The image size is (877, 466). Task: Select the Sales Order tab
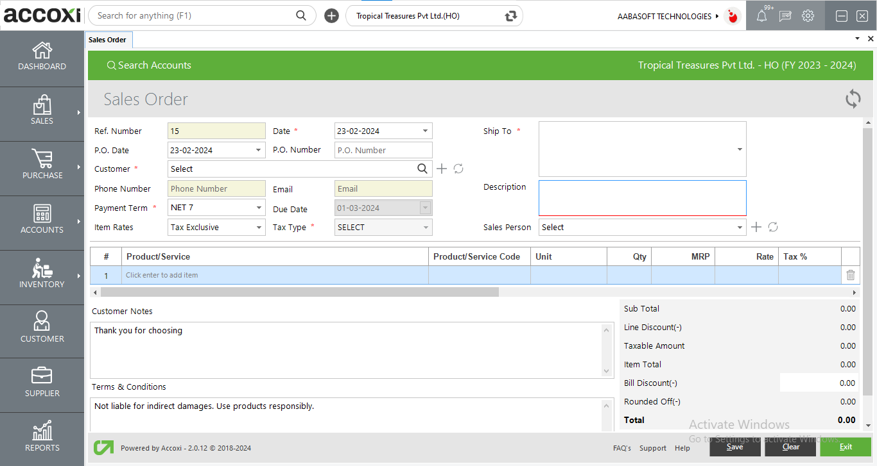point(108,40)
